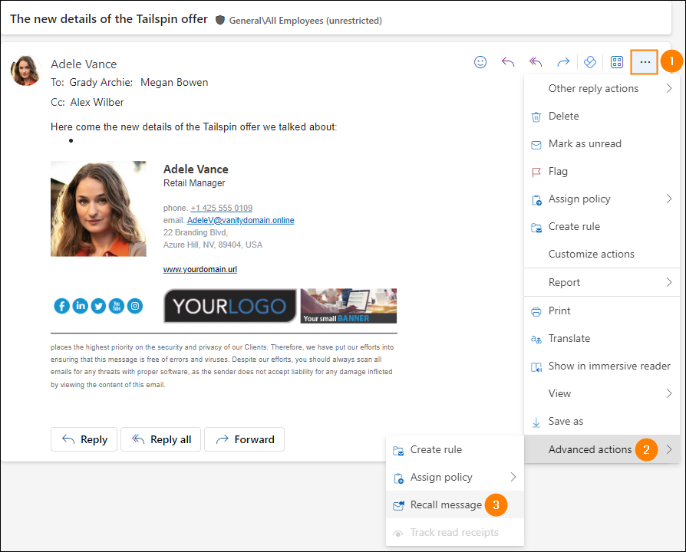Viewport: 686px width, 552px height.
Task: Expand the Report submenu
Action: tap(602, 282)
